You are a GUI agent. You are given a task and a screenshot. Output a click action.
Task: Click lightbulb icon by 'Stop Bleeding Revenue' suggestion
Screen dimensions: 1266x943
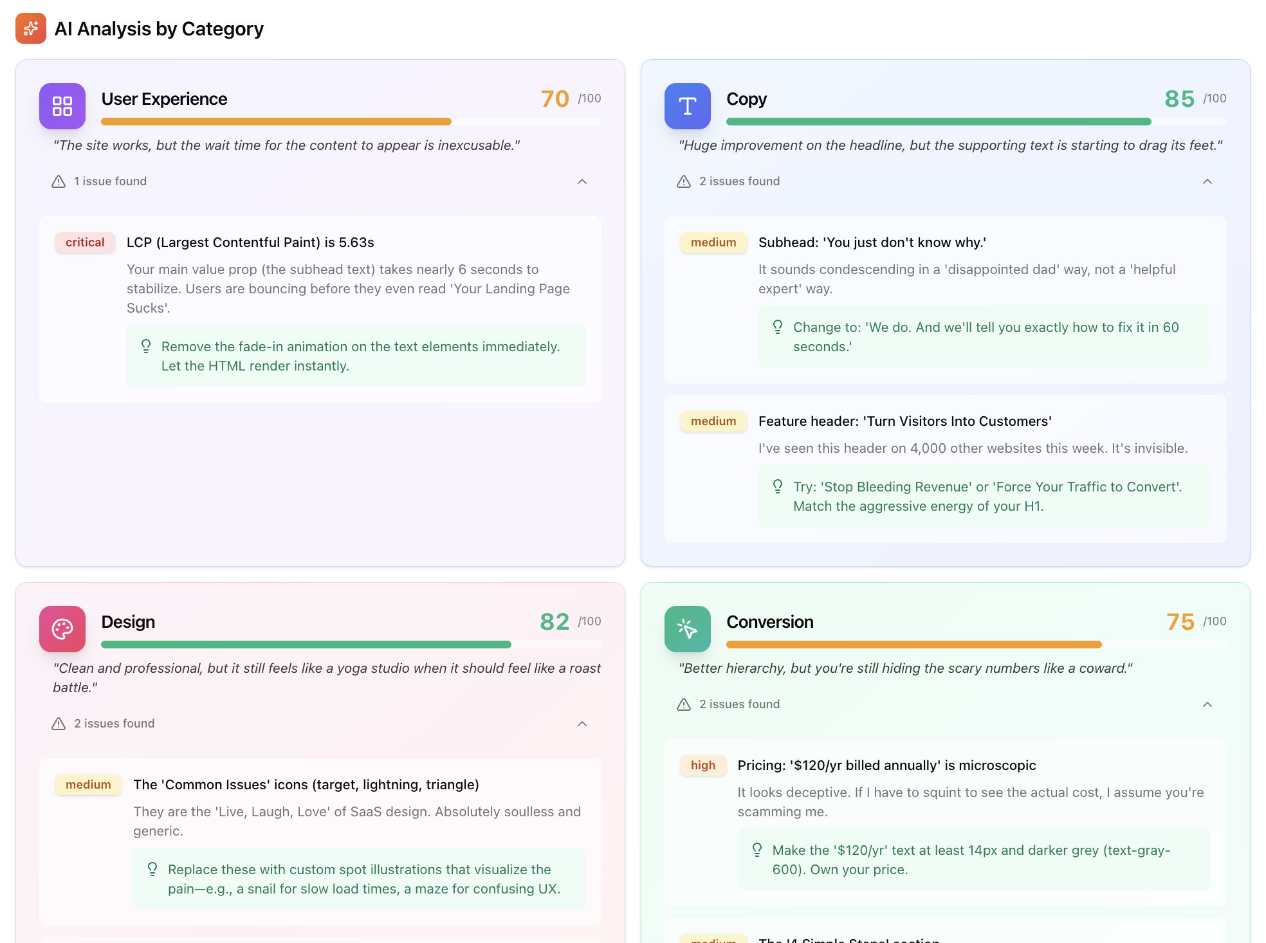(778, 487)
